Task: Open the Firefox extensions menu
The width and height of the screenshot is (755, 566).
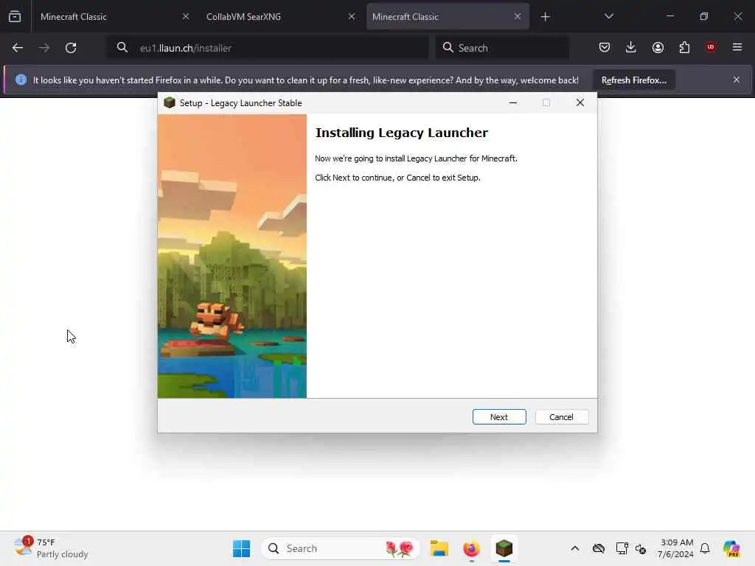Action: (x=684, y=47)
